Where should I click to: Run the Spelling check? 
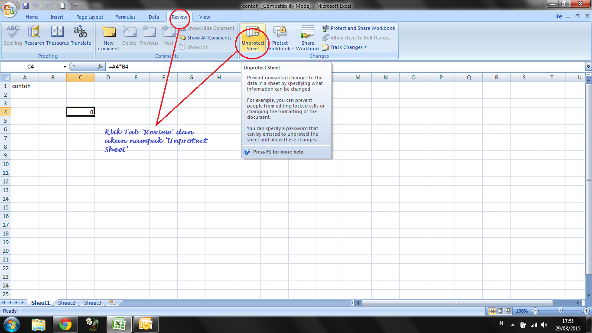click(x=13, y=35)
